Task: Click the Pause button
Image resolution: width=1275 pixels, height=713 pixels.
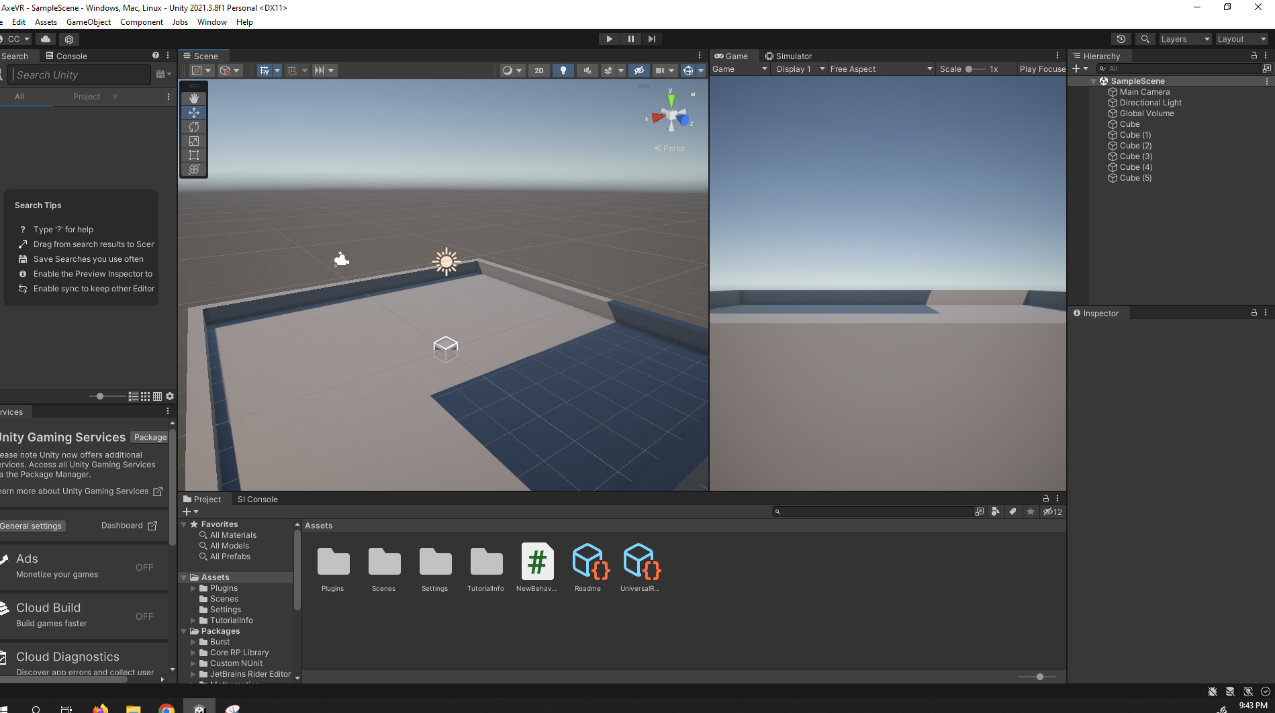Action: point(630,39)
